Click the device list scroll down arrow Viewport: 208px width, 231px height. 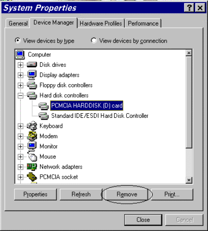coord(189,180)
